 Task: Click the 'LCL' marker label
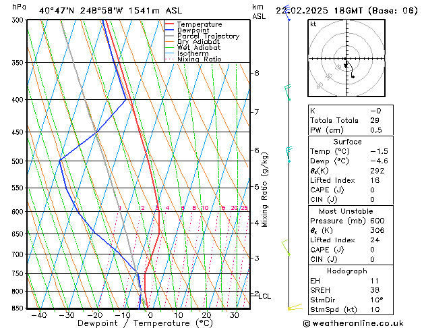264,296
